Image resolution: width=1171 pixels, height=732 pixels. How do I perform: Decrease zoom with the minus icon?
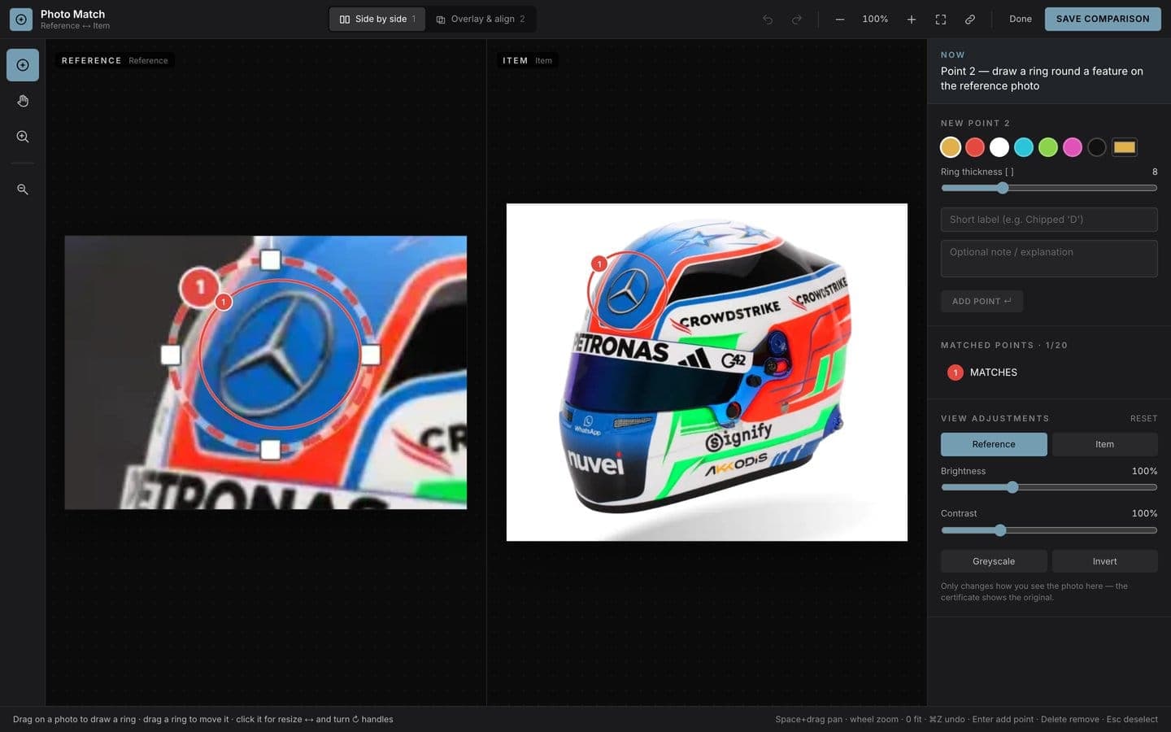839,20
